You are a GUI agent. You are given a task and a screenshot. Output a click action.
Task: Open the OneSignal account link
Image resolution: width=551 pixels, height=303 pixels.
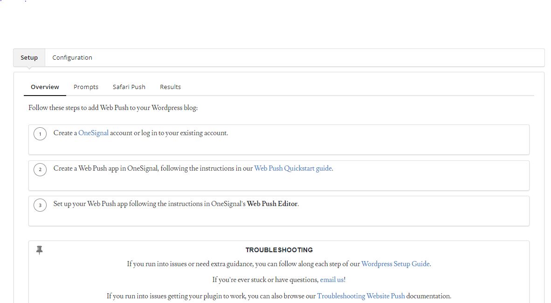pyautogui.click(x=94, y=133)
